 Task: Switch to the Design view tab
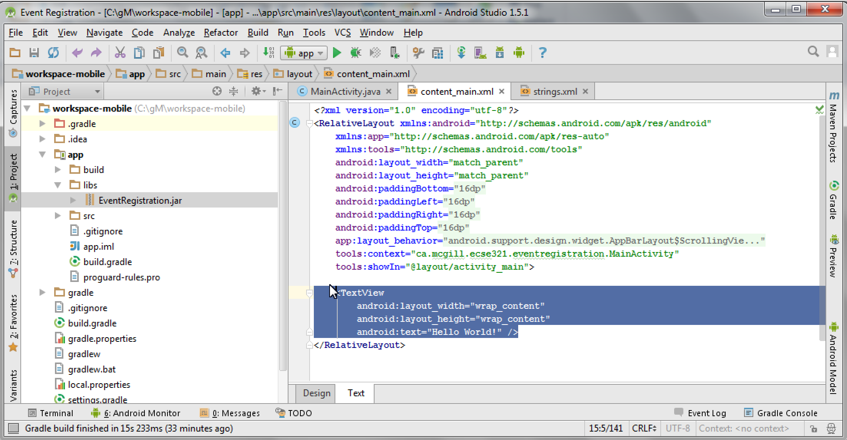(316, 393)
